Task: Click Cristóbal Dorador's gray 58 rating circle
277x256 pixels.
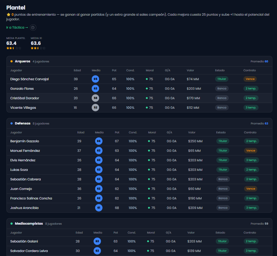Action: point(95,98)
